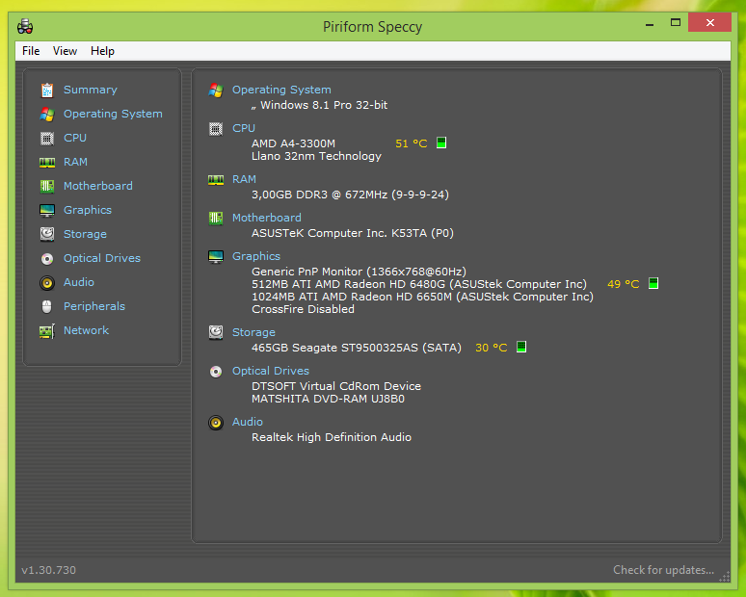Viewport: 746px width, 597px height.
Task: Click the CPU chip icon in main panel
Action: [x=216, y=129]
